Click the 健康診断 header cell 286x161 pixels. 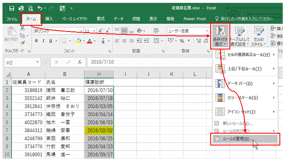tap(99, 82)
